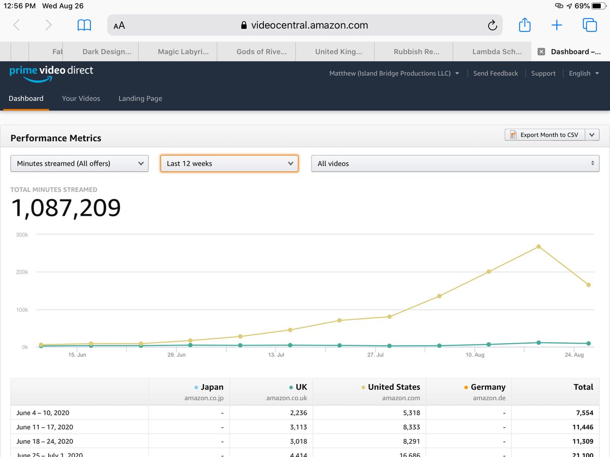This screenshot has width=610, height=457.
Task: Close the Dashboard tab with X
Action: tap(541, 52)
